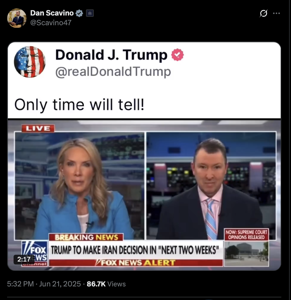The height and width of the screenshot is (300, 291).
Task: Click the 2:17 video duration badge
Action: tap(24, 259)
